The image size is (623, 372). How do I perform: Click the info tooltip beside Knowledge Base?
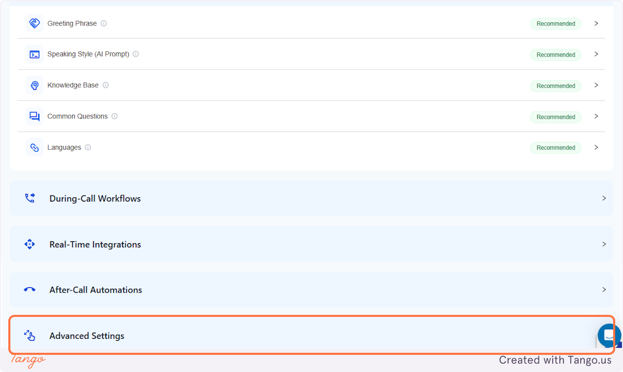pos(105,85)
